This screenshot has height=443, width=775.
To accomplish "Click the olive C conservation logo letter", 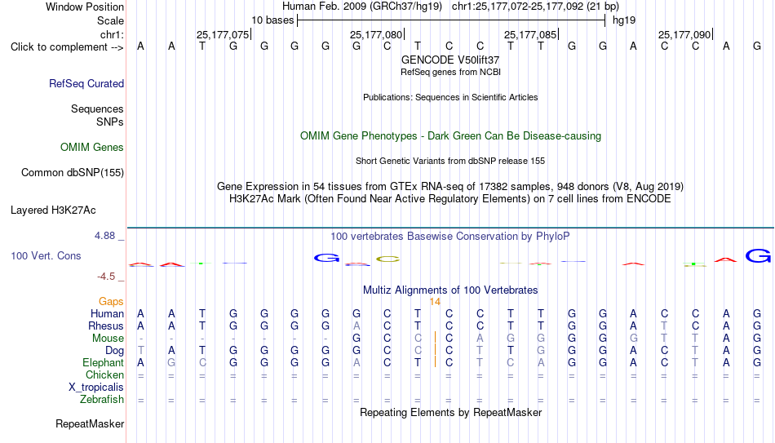I will [387, 259].
